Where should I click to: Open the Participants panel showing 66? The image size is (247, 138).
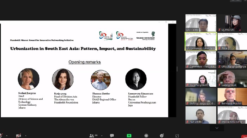(94, 136)
